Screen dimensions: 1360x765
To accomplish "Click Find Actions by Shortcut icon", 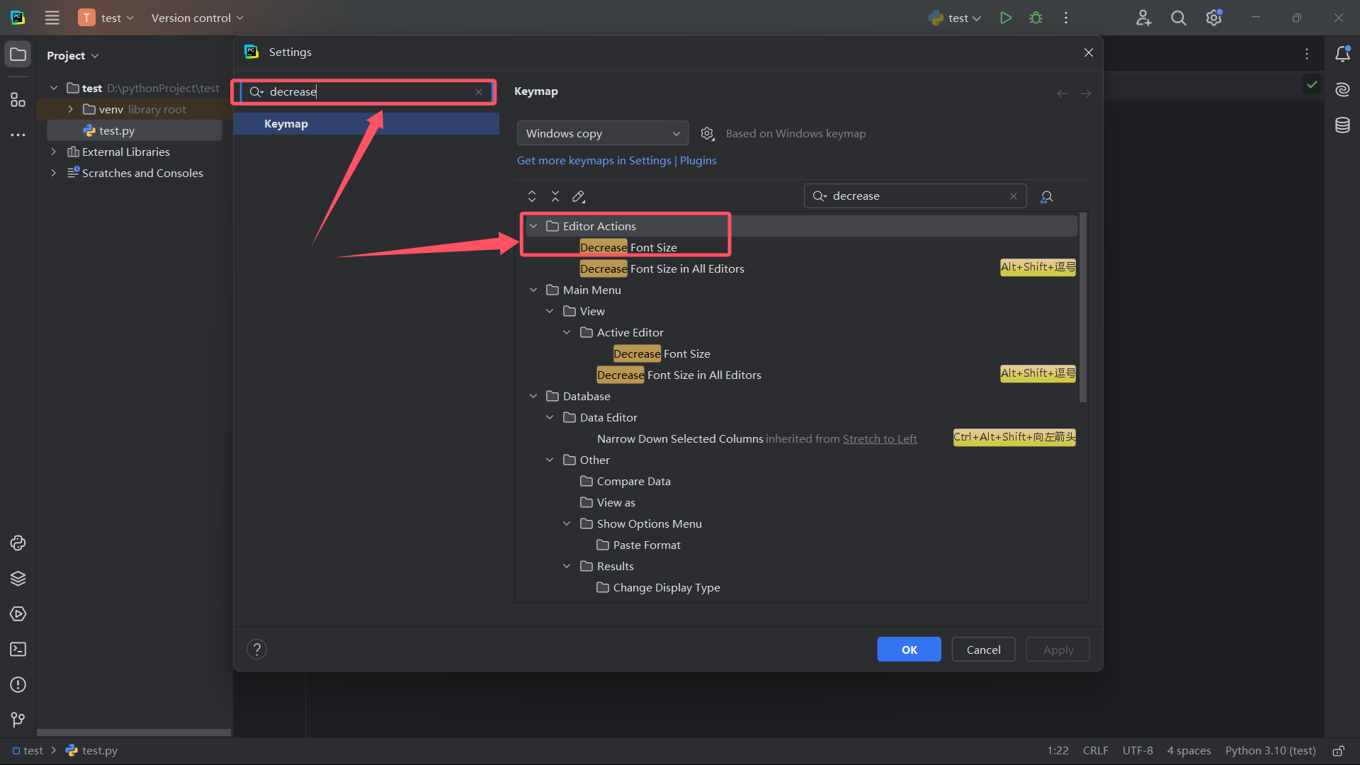I will click(x=1046, y=196).
